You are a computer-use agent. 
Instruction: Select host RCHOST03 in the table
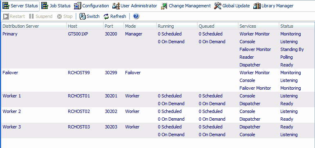tap(79, 127)
